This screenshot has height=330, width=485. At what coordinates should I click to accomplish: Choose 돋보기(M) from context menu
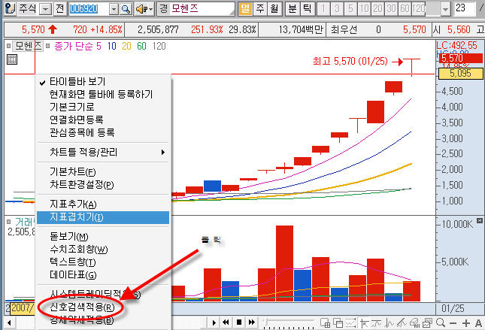point(103,237)
